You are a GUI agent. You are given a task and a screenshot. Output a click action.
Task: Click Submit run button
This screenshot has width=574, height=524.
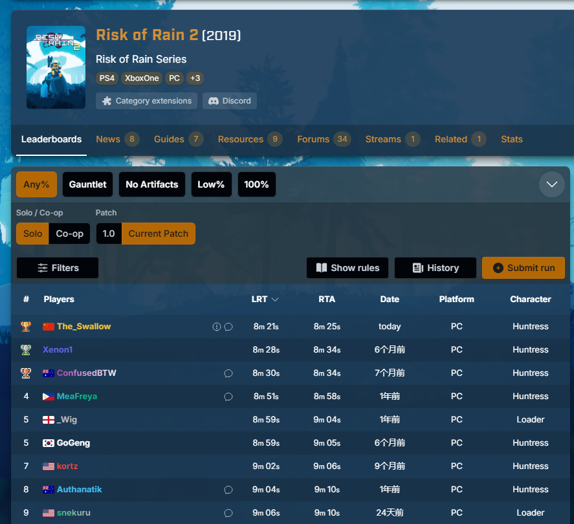(x=524, y=268)
